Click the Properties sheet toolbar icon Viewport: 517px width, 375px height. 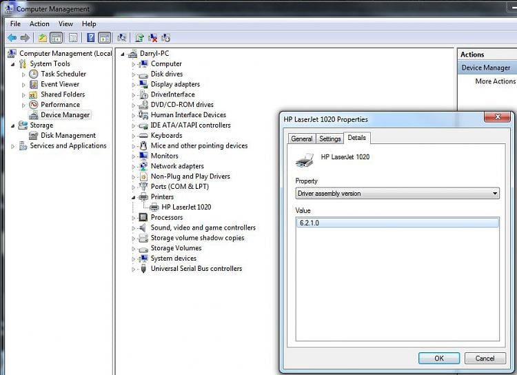coord(73,38)
